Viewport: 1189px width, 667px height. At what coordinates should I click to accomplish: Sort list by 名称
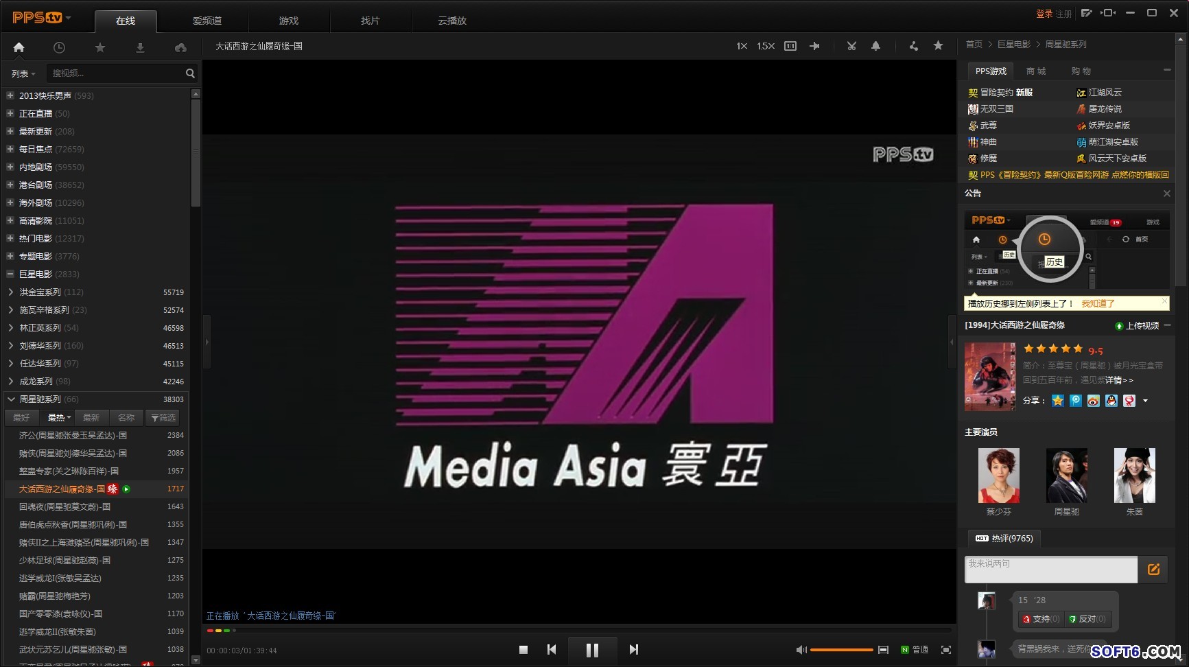126,417
